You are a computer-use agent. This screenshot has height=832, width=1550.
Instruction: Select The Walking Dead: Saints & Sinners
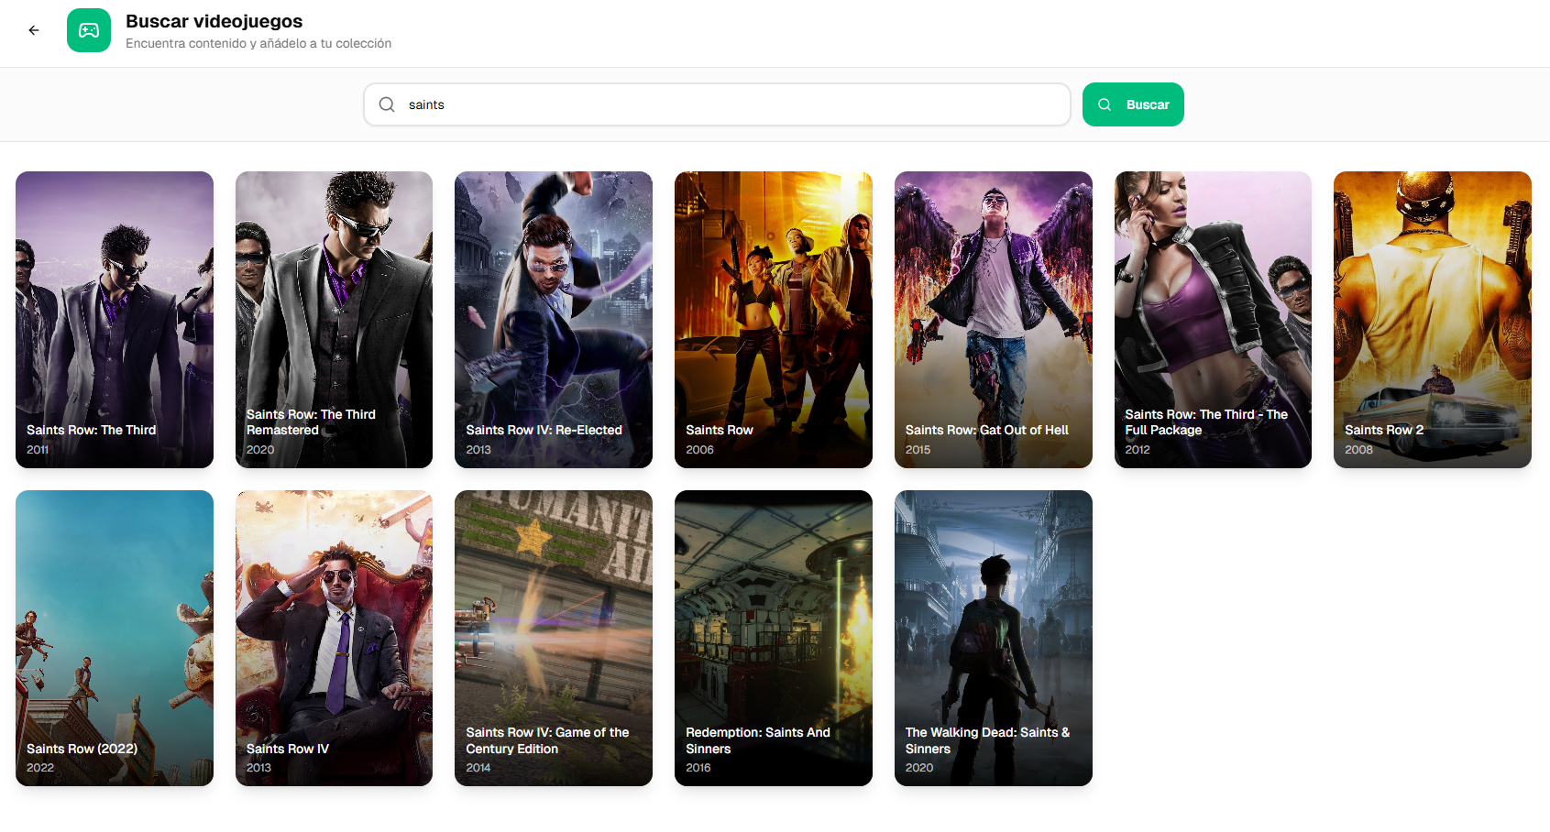pos(994,638)
